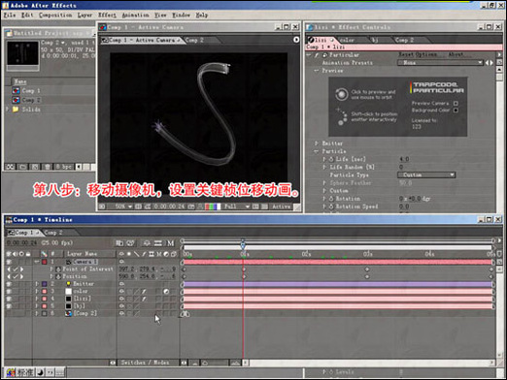507x380 pixels.
Task: Create new folder in Project panel
Action: point(22,167)
